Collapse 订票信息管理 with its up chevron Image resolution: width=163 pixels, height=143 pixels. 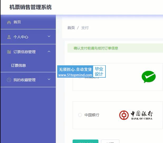click(x=49, y=51)
